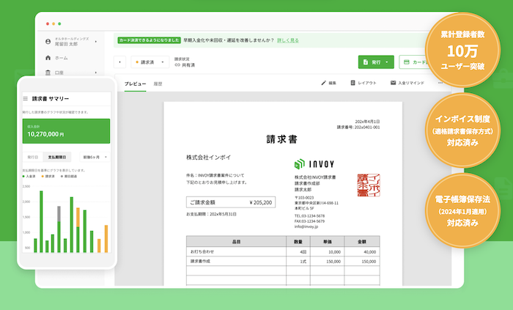
Task: Open the 詳しく見る link in banner
Action: [x=288, y=40]
